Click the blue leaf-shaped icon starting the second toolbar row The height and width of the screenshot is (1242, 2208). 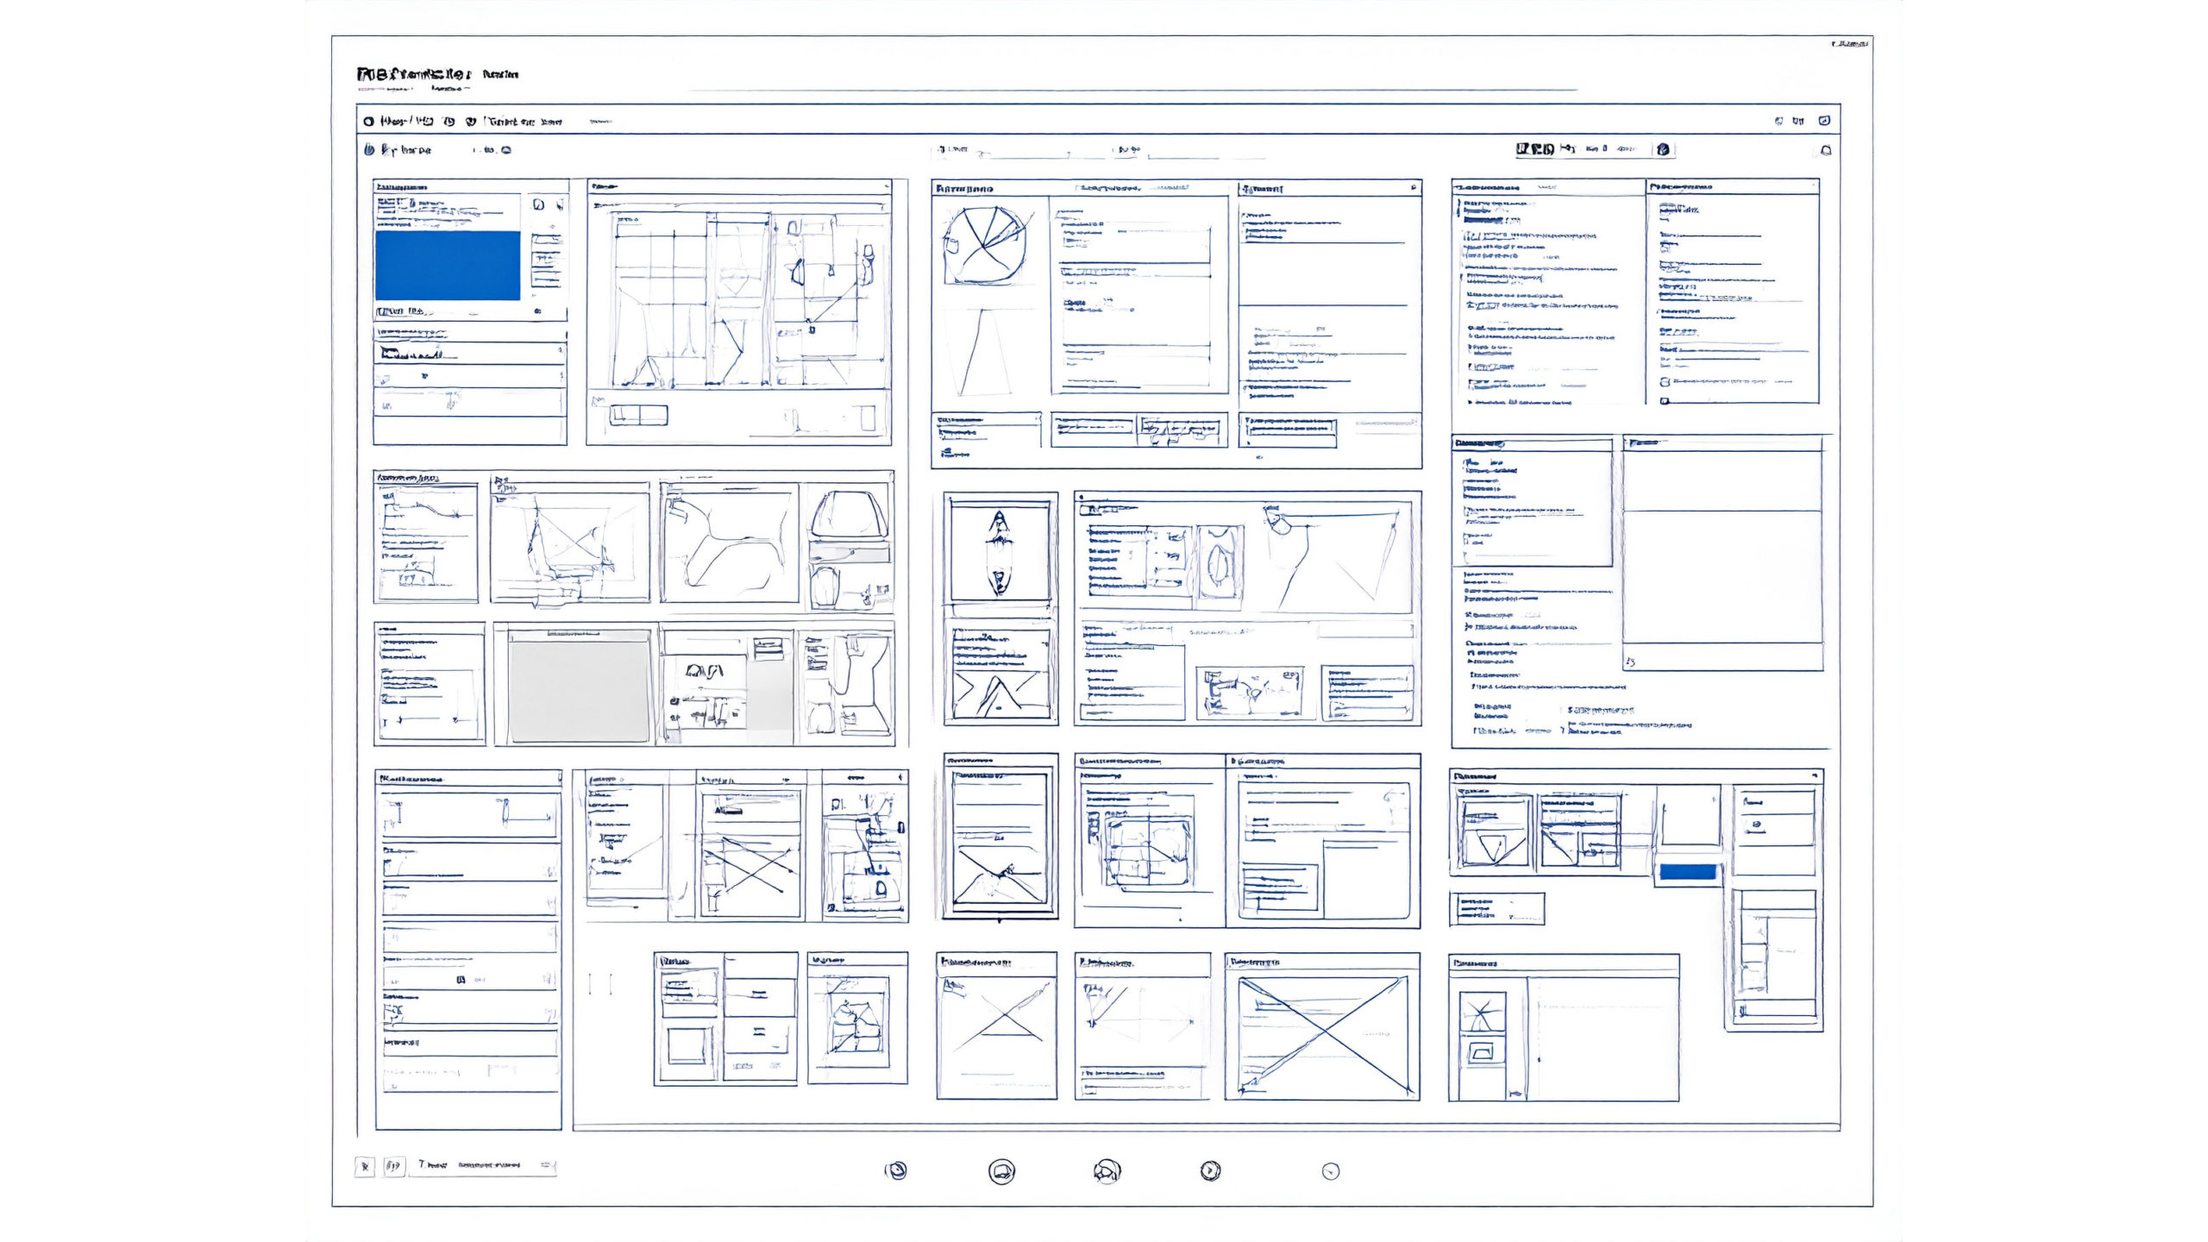pos(369,150)
